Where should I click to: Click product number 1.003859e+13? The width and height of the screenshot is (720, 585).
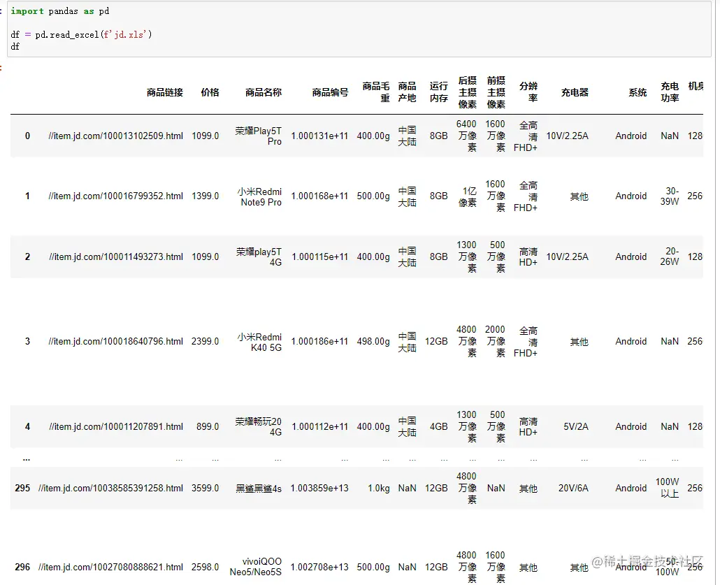coord(319,488)
